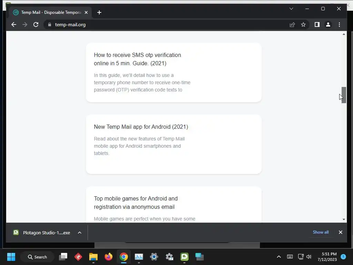Open the clock showing 5:51 PM
Screen dimensions: 353x265
click(327, 257)
